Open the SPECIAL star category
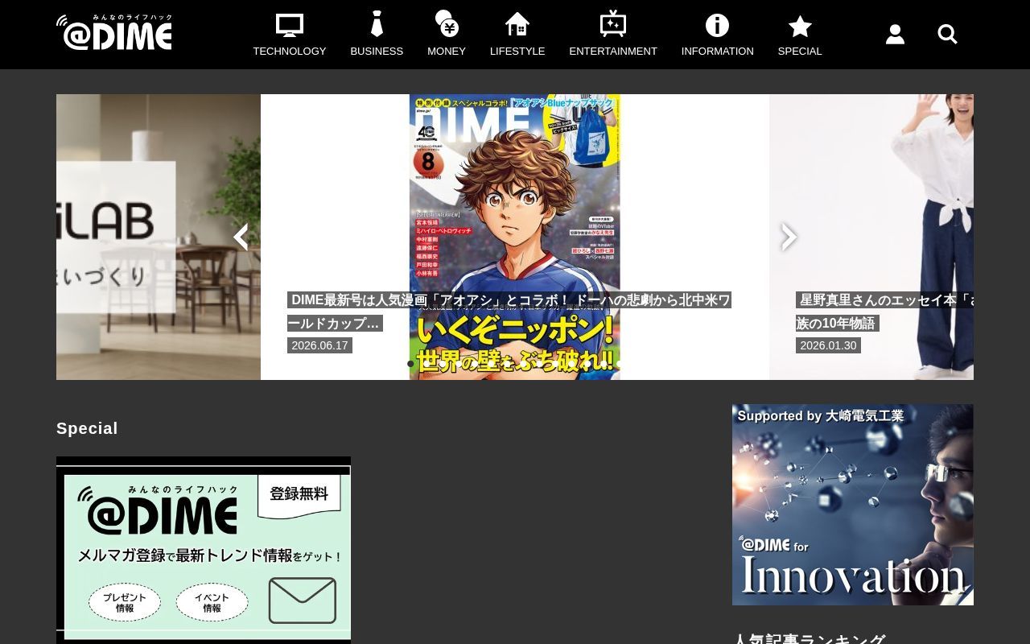Screen dimensions: 1030x644 coord(800,35)
